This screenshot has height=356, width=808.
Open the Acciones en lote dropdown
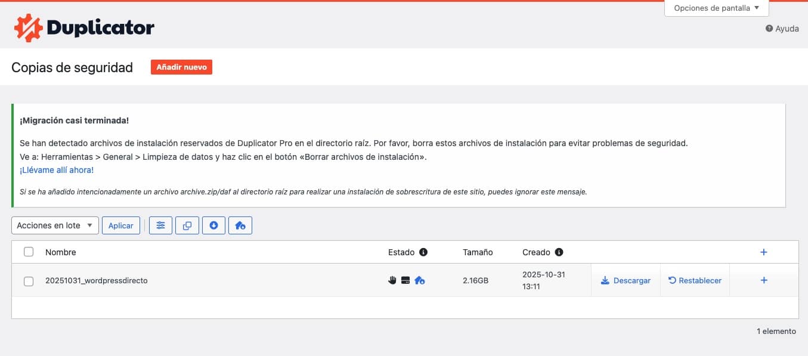tap(55, 225)
